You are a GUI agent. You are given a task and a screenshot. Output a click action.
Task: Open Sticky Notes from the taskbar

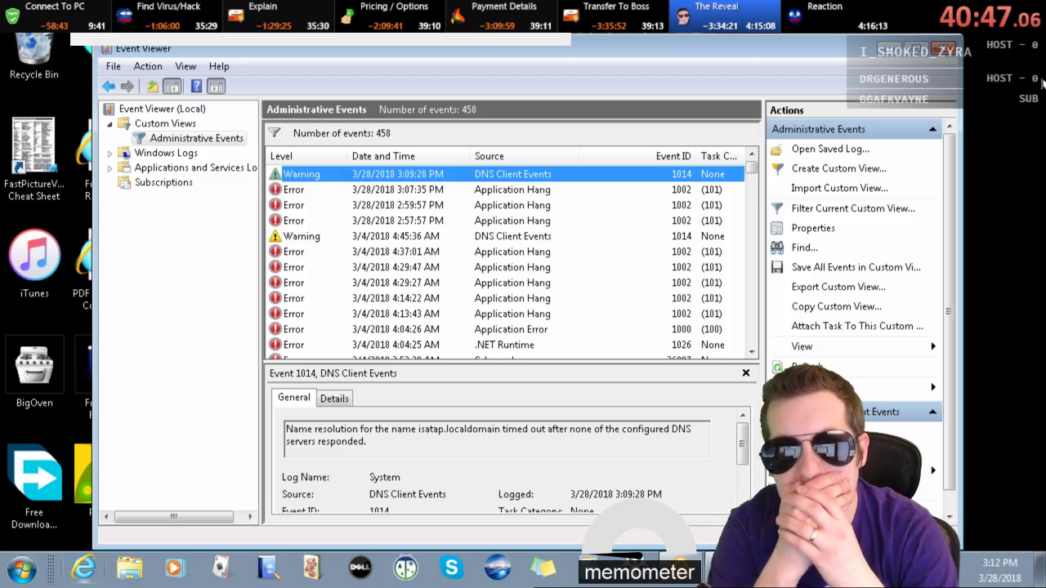pos(543,568)
